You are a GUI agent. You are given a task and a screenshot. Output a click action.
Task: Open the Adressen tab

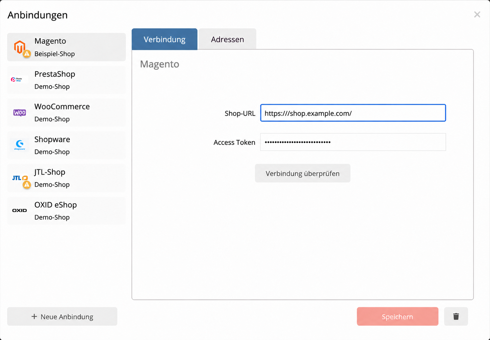[x=227, y=39]
